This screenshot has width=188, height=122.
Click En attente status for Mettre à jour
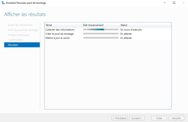pyautogui.click(x=126, y=38)
